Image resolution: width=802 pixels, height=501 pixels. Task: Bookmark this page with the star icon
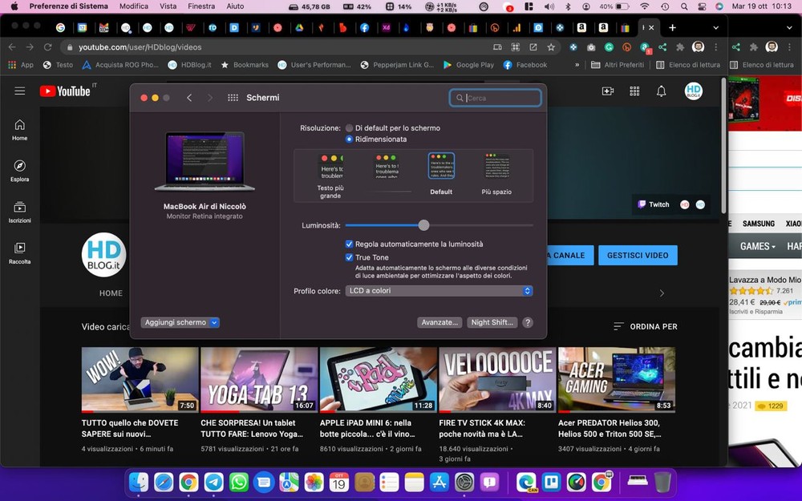coord(551,47)
